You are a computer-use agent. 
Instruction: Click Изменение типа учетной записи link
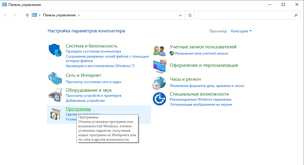[201, 53]
